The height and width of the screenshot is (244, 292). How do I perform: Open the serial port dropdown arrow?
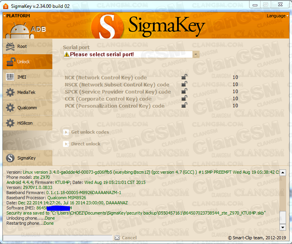tap(196, 55)
